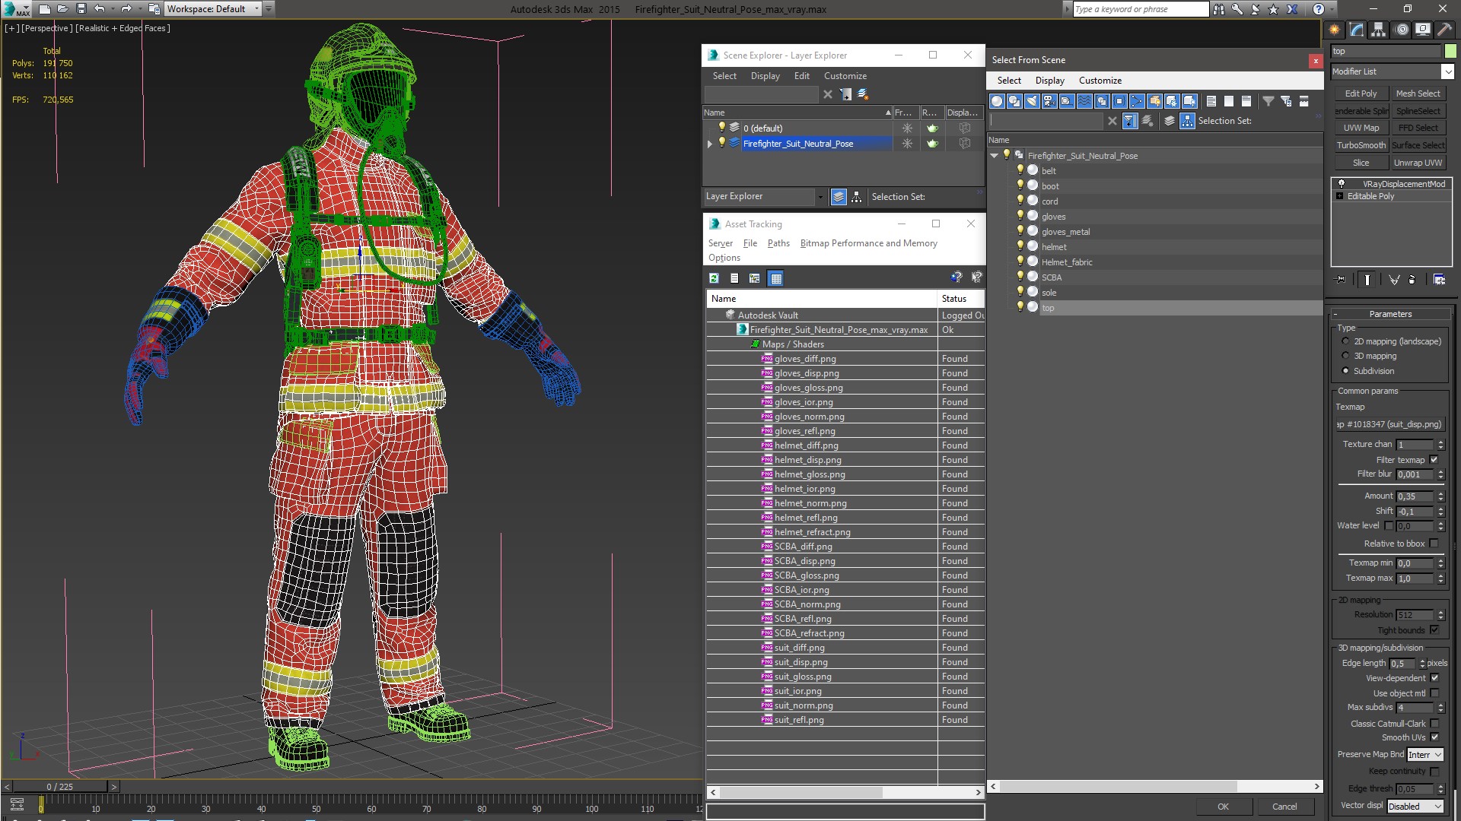This screenshot has width=1461, height=821.
Task: Select 3D mapping radio button
Action: pyautogui.click(x=1345, y=356)
